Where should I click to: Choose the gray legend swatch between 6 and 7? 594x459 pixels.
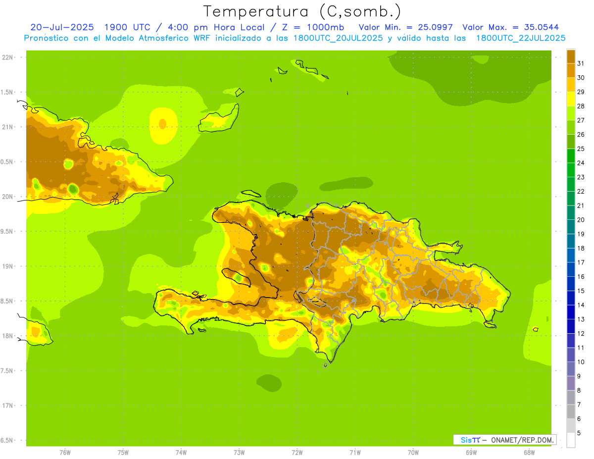pos(571,411)
